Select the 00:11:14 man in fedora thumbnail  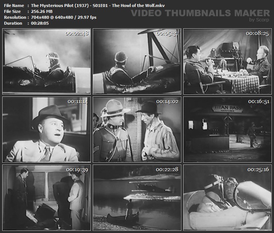[47, 130]
